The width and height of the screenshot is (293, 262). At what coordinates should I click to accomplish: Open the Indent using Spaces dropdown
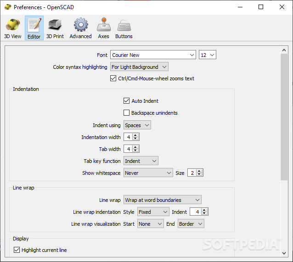137,125
